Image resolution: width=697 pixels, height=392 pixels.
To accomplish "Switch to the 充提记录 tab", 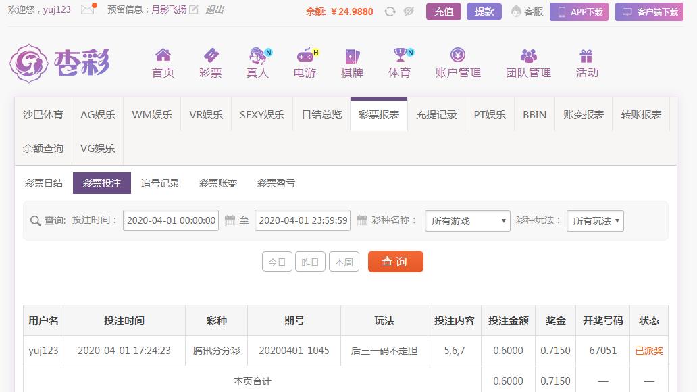I will tap(436, 114).
